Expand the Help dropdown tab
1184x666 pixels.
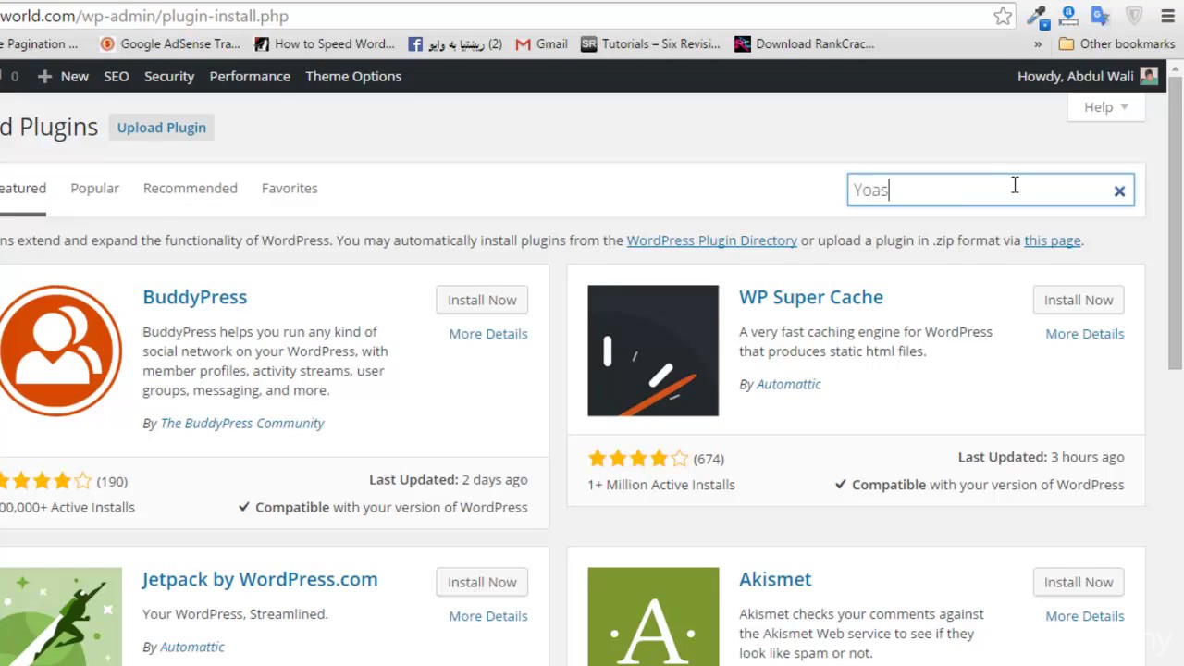(x=1106, y=107)
